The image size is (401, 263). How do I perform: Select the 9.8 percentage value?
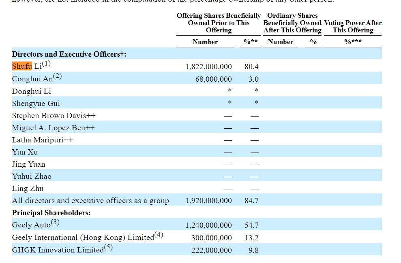[253, 250]
